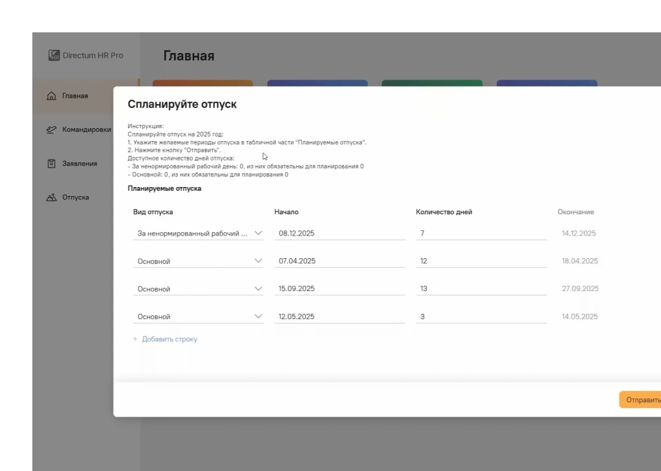Select the days count field showing 13

coord(481,289)
